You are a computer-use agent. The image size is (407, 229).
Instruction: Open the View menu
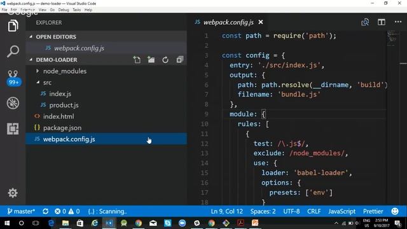coord(43,10)
